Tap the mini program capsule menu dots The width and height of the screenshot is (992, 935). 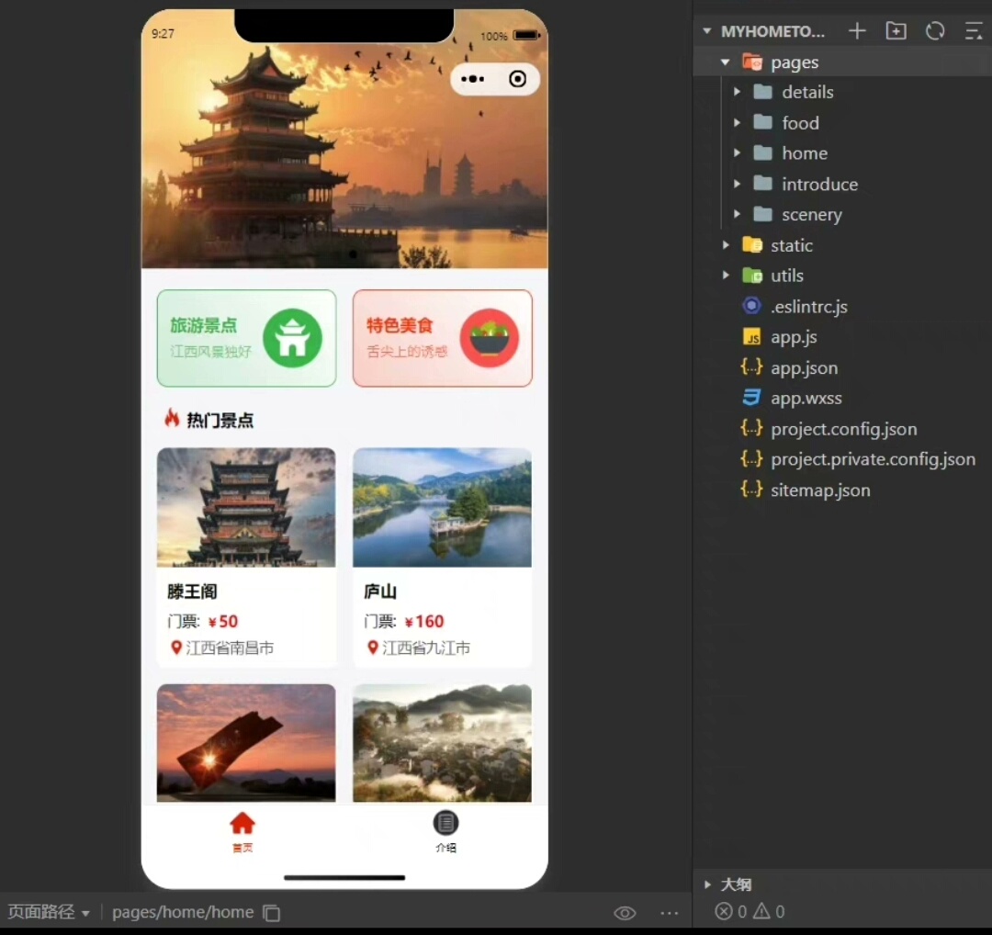472,79
